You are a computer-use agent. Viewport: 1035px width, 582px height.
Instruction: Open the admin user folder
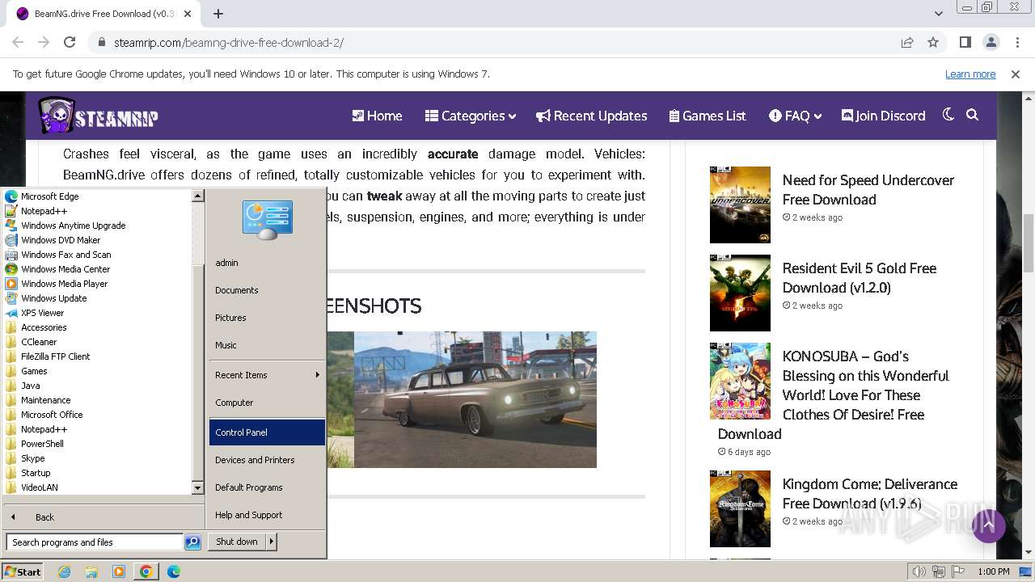point(226,263)
